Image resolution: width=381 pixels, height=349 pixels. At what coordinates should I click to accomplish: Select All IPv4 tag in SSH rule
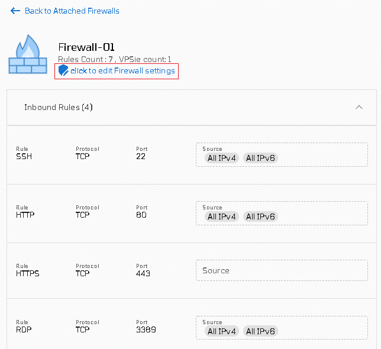[x=222, y=158]
